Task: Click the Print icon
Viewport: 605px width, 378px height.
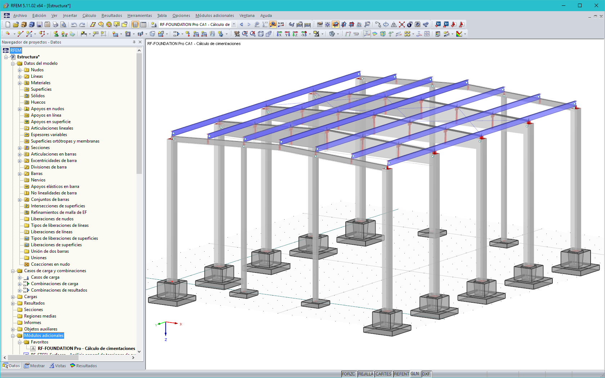Action: 56,24
